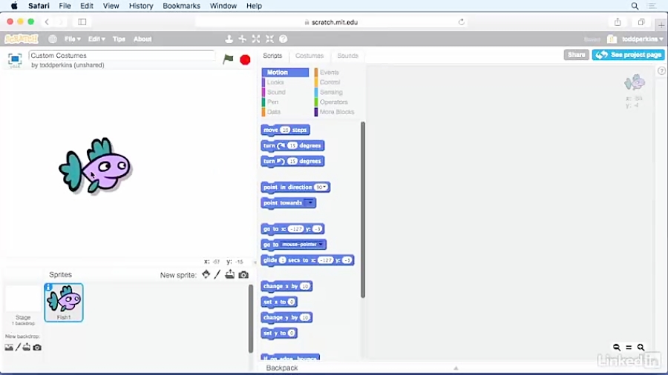Stop the project with red stop button
Screen dimensions: 668x375
[245, 60]
